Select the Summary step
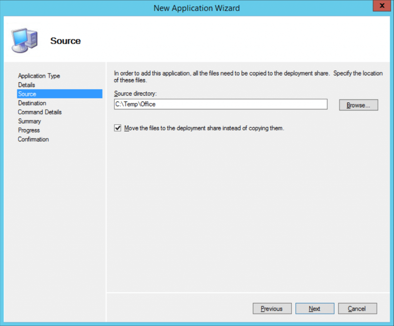 tap(30, 121)
